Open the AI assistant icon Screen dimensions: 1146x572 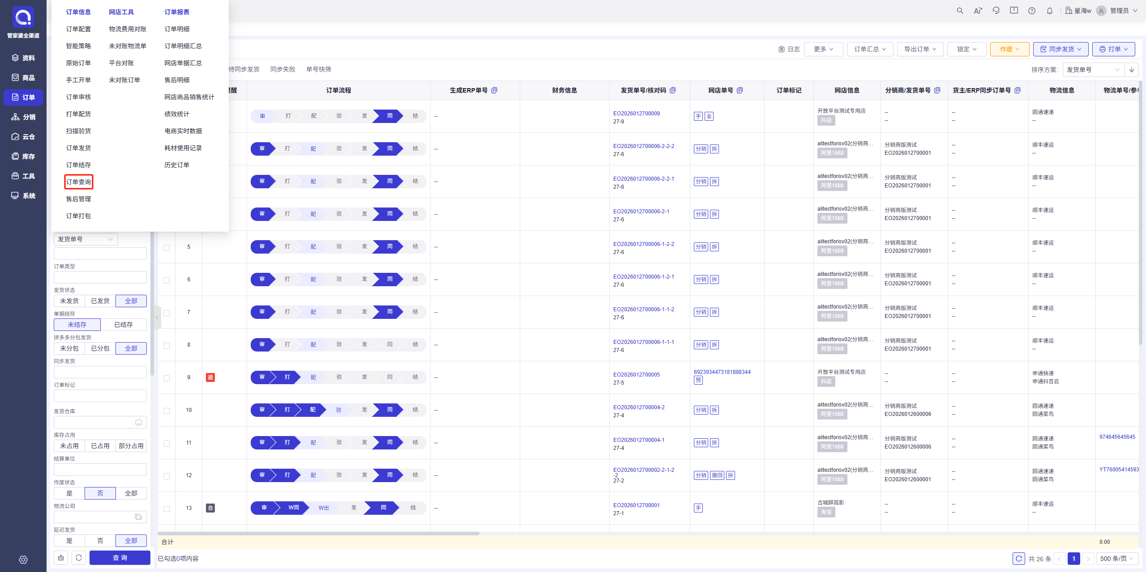coord(978,11)
